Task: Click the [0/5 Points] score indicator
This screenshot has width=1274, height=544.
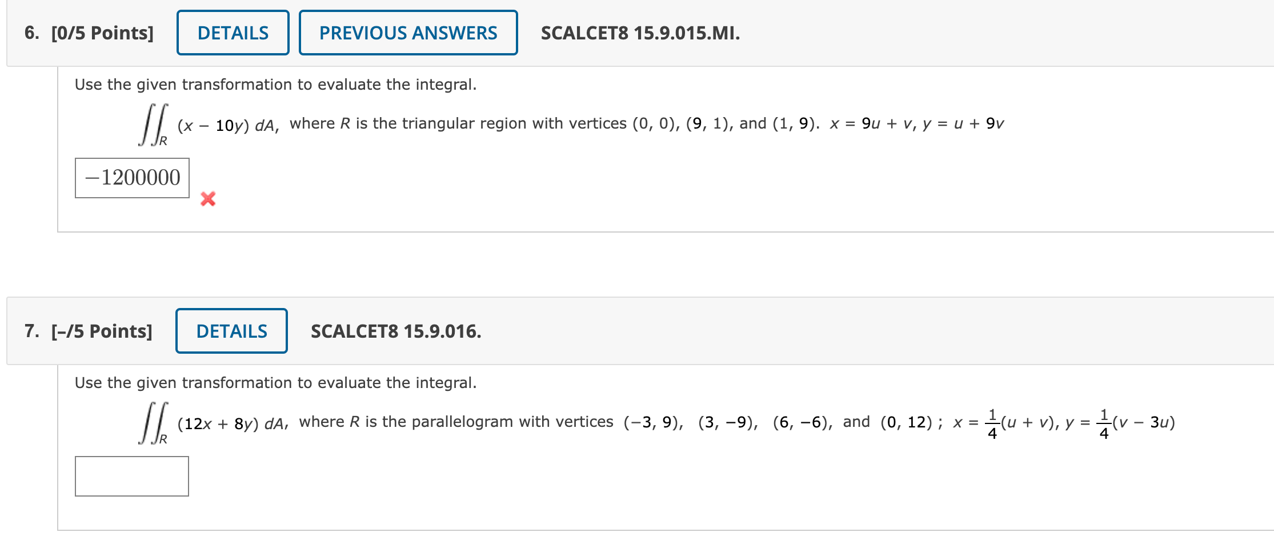Action: pos(102,33)
